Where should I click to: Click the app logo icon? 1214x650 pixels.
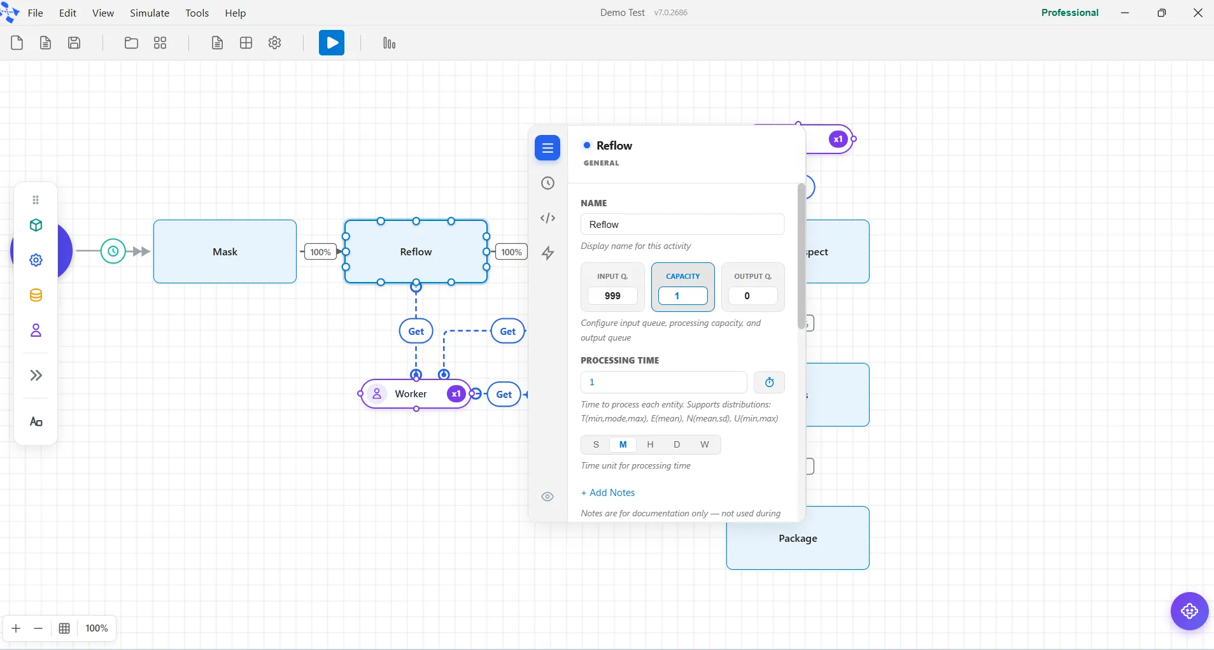point(10,13)
